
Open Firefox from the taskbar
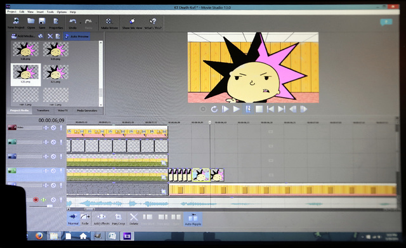coord(39,236)
